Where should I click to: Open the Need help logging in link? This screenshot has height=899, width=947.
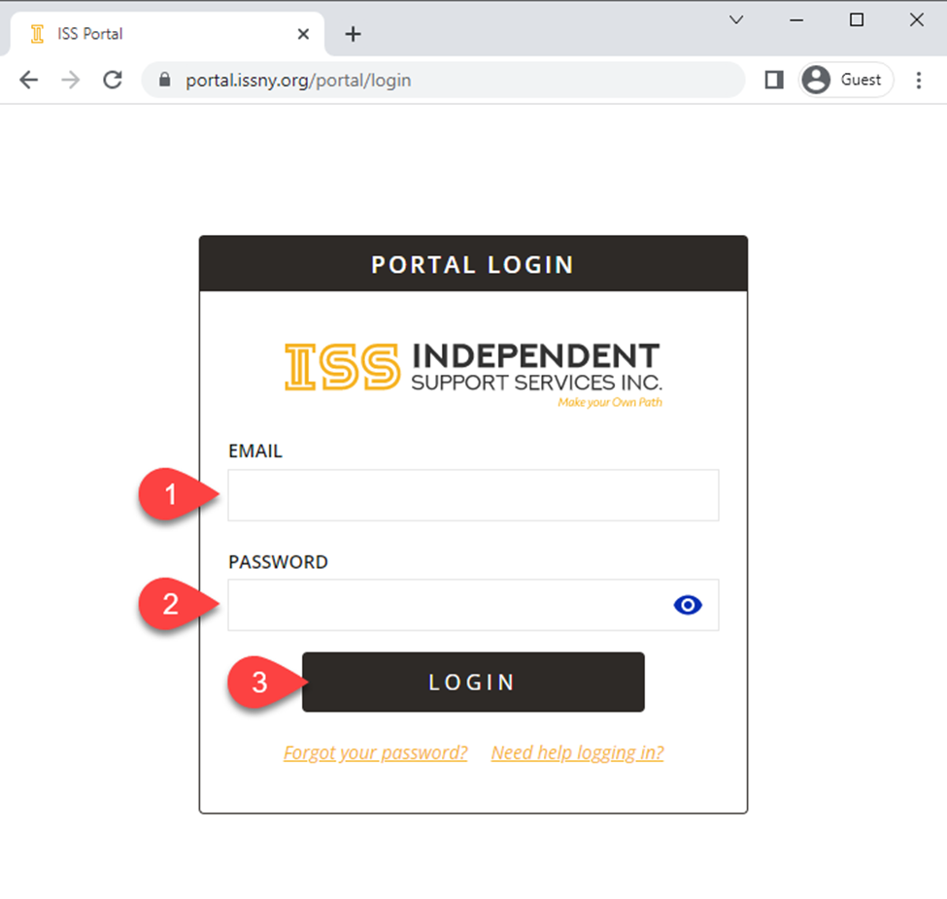pyautogui.click(x=577, y=752)
